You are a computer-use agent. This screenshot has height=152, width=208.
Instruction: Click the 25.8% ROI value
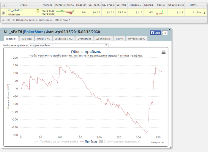[x=122, y=12]
